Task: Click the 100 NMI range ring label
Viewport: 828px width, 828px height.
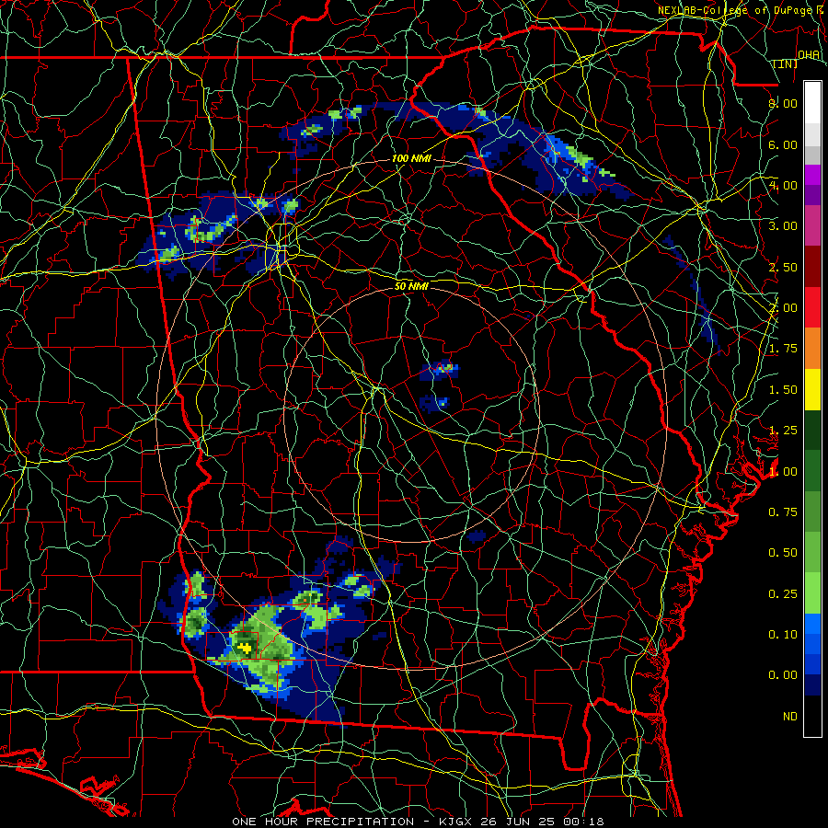Action: [411, 158]
